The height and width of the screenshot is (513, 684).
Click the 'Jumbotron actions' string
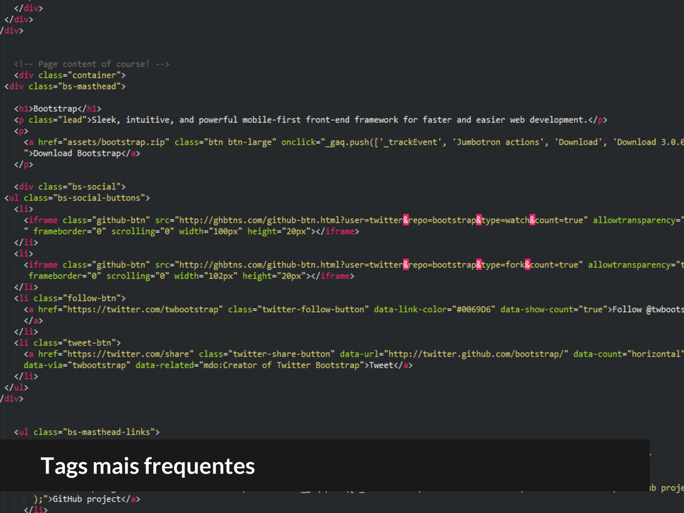pos(500,142)
